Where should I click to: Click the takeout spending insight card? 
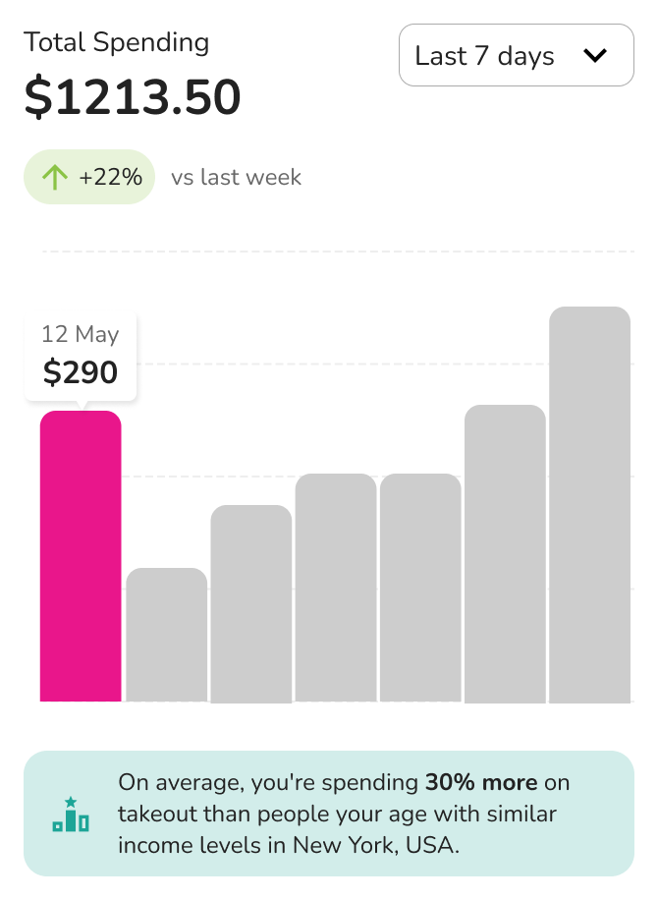point(329,814)
